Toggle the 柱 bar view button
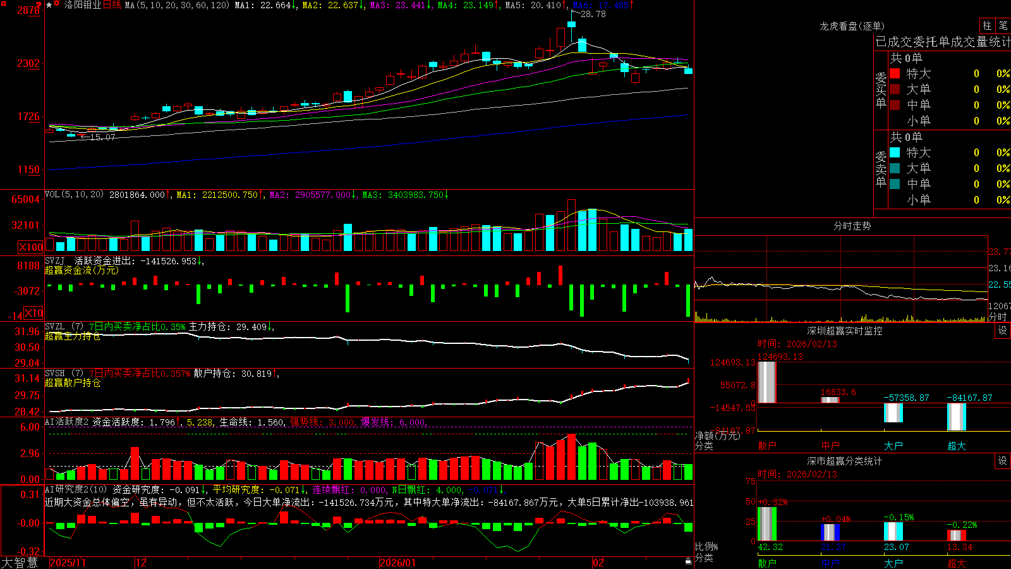 tap(987, 25)
